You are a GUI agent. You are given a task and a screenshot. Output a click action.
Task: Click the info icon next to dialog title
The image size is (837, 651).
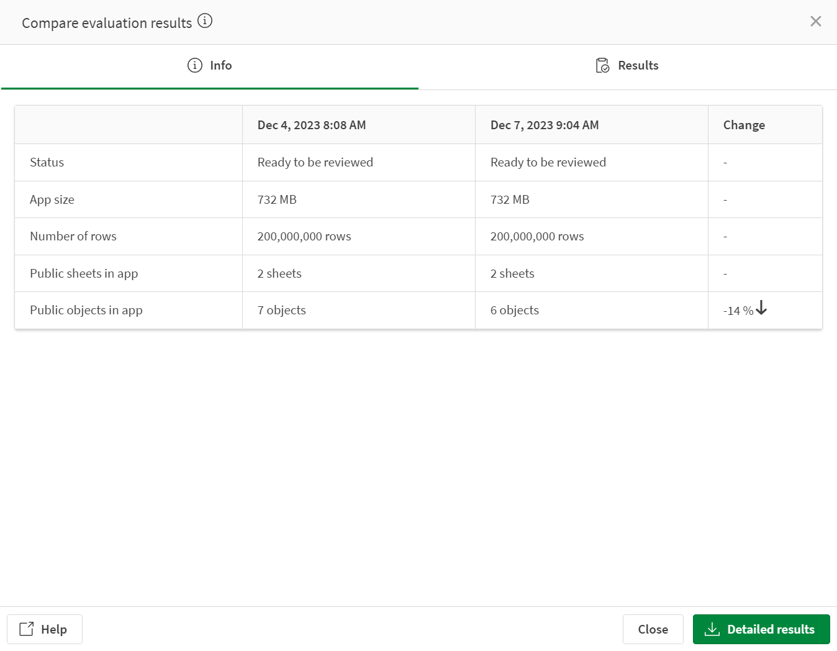(205, 20)
